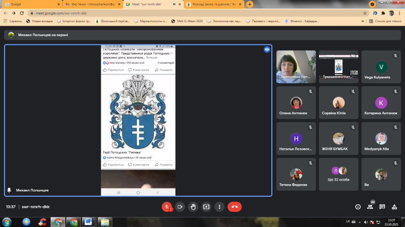The width and height of the screenshot is (405, 227).
Task: Select the Тимошенко shared-screen tile
Action: pos(339,67)
